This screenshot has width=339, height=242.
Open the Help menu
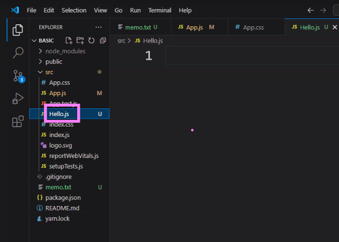tap(185, 10)
